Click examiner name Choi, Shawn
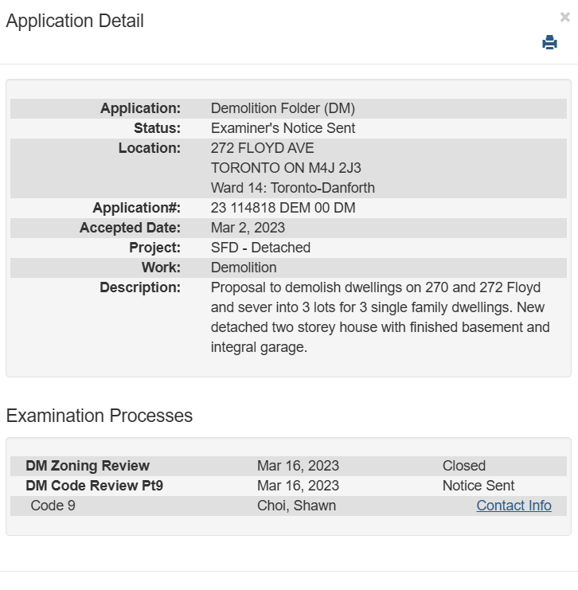The image size is (578, 590). pyautogui.click(x=296, y=506)
